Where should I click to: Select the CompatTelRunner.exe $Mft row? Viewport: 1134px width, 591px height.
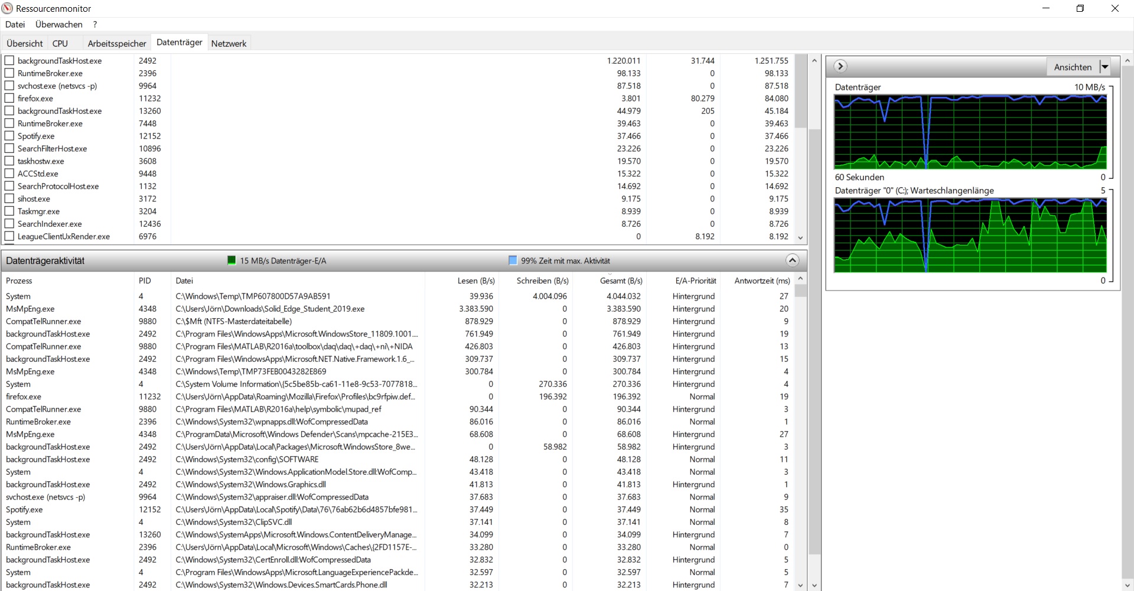397,321
